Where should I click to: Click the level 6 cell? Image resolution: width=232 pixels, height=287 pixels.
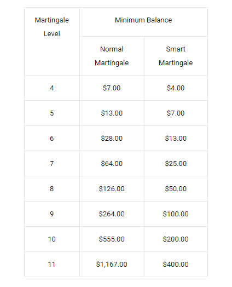[52, 139]
